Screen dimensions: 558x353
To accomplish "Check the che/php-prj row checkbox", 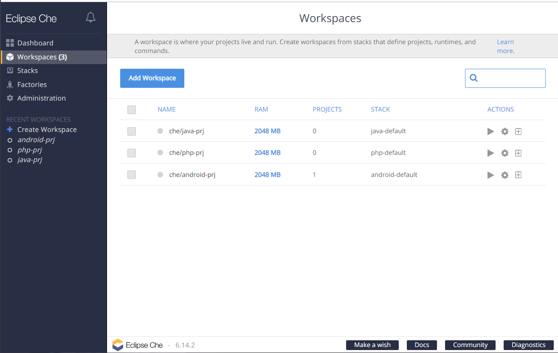I will [132, 153].
